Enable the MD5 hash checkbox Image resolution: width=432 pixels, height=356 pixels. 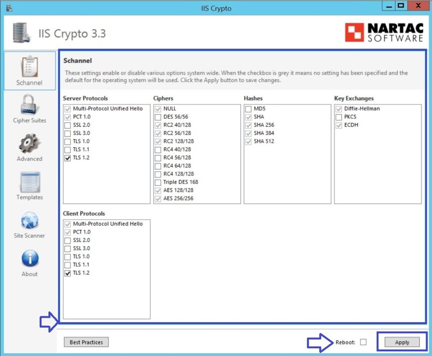tap(248, 109)
